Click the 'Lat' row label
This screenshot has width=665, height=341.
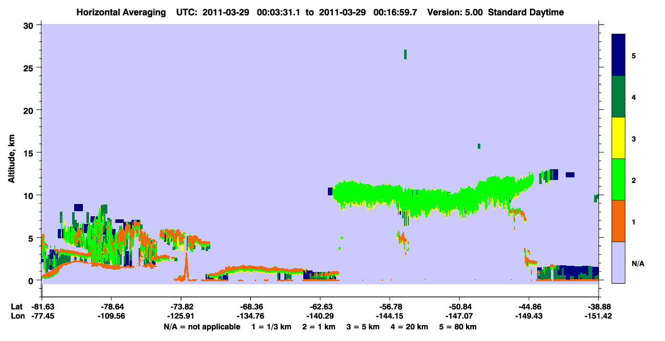click(17, 306)
